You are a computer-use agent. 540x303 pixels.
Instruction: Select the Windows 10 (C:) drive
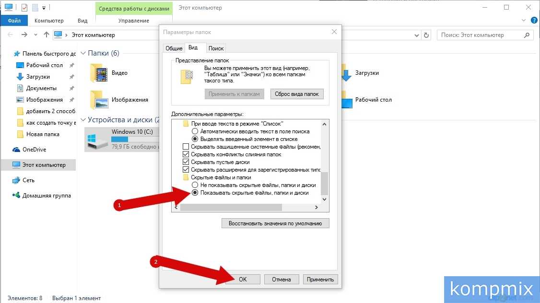122,139
